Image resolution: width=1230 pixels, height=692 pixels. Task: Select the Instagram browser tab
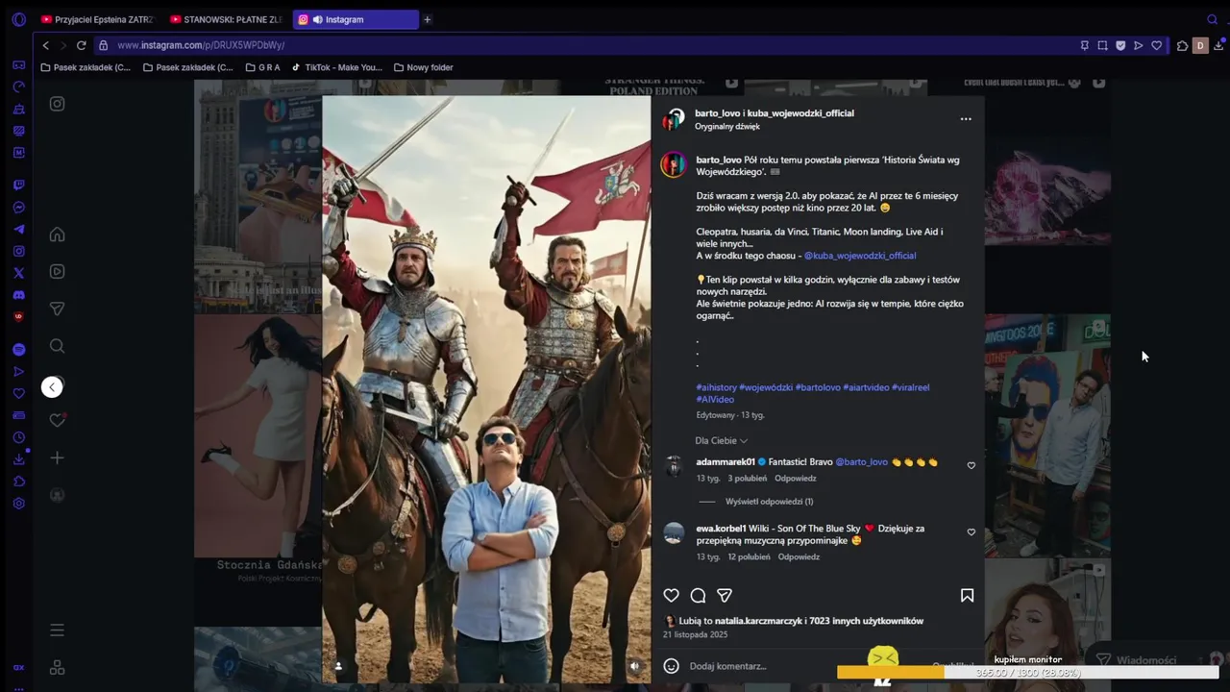pos(356,19)
